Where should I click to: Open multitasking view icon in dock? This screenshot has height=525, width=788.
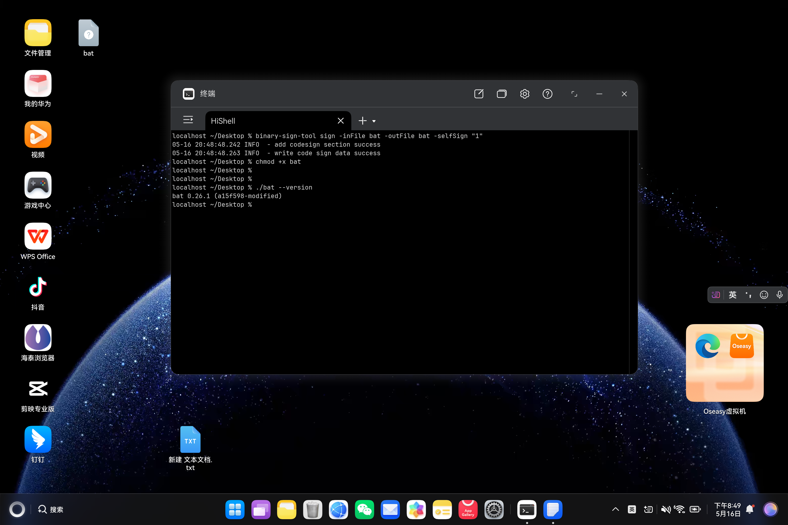pyautogui.click(x=261, y=510)
